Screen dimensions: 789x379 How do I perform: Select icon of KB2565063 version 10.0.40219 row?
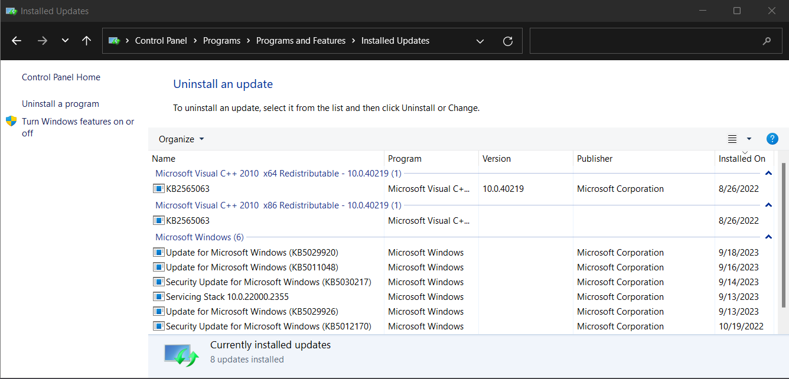tap(158, 189)
